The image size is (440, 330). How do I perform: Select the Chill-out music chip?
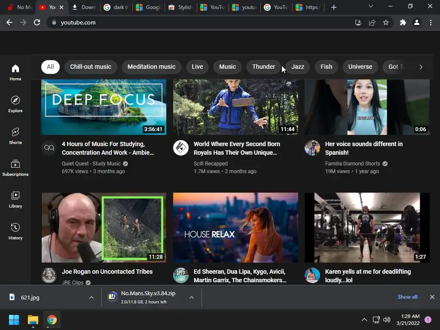(x=91, y=67)
